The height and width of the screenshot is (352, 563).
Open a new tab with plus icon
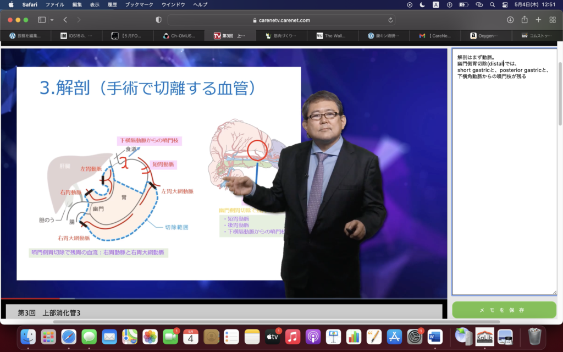(x=538, y=20)
